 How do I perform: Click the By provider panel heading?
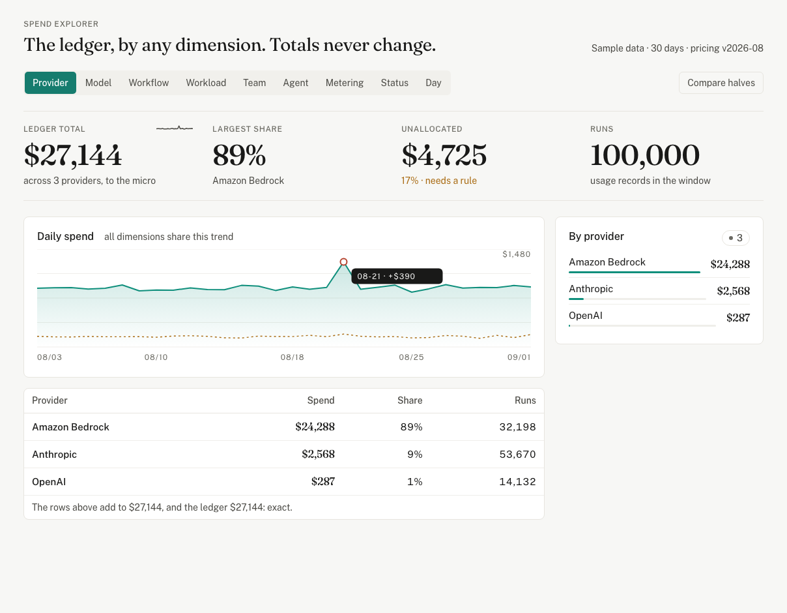point(596,237)
